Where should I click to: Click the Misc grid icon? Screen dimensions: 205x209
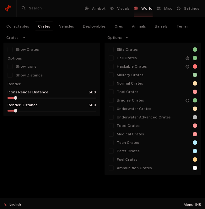click(x=159, y=8)
